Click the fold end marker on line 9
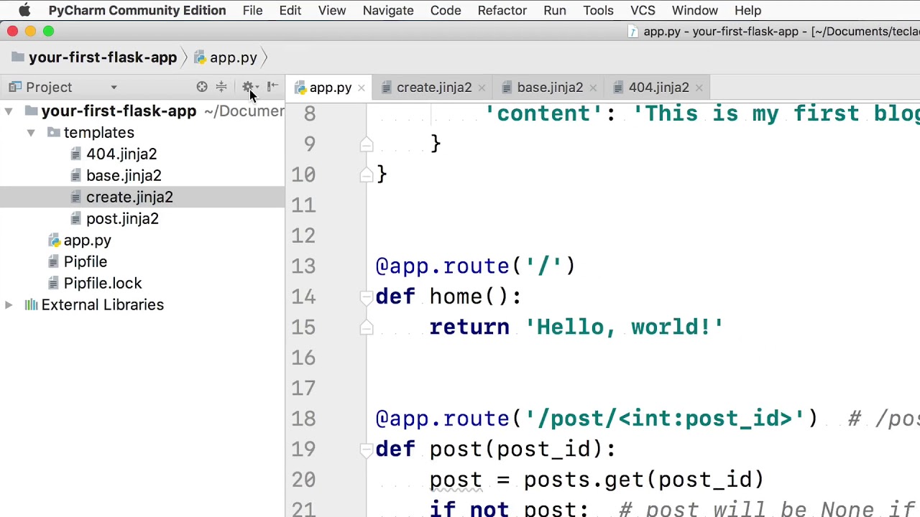Screen dimensions: 920x517 coord(367,144)
